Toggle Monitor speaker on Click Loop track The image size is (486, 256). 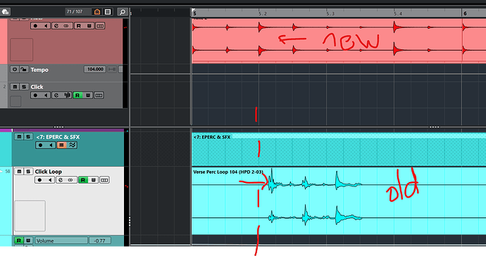50,180
